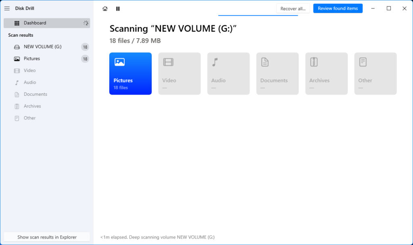The image size is (413, 245).
Task: Select the Video category card
Action: coord(179,73)
